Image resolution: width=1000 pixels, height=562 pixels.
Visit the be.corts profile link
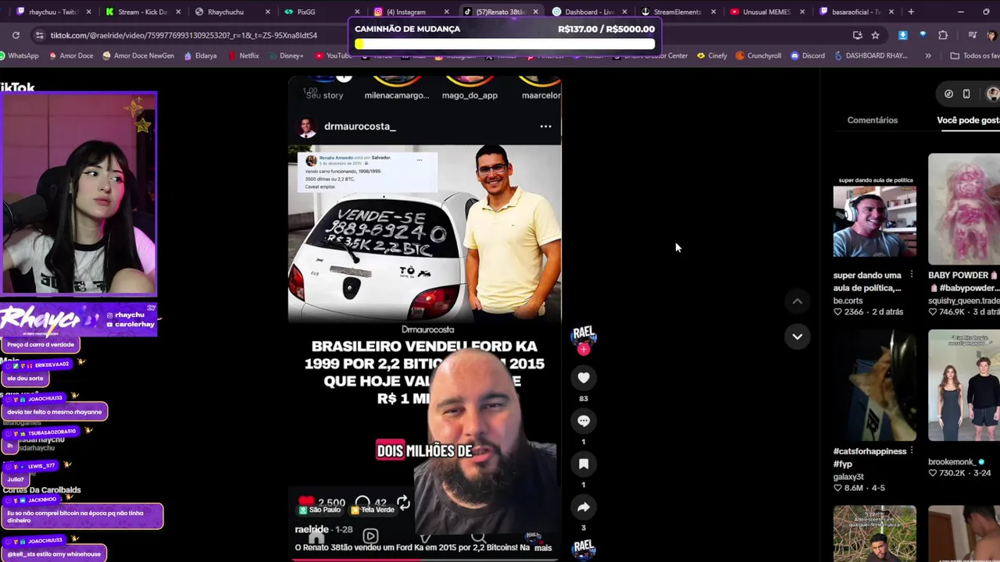point(848,301)
